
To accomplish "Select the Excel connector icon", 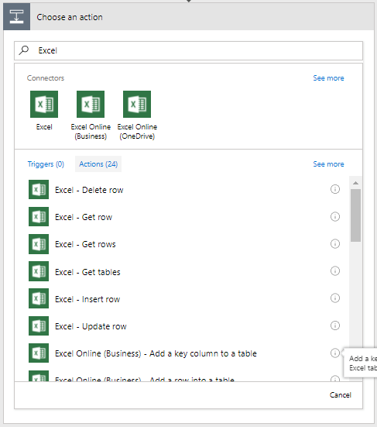I will tap(44, 105).
